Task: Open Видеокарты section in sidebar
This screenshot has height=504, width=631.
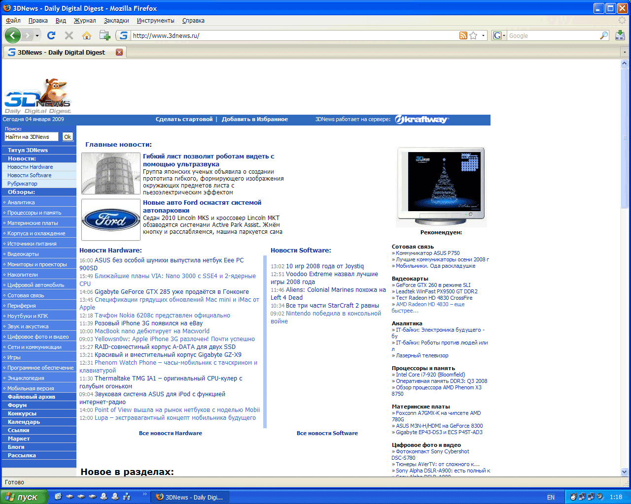Action: click(23, 254)
